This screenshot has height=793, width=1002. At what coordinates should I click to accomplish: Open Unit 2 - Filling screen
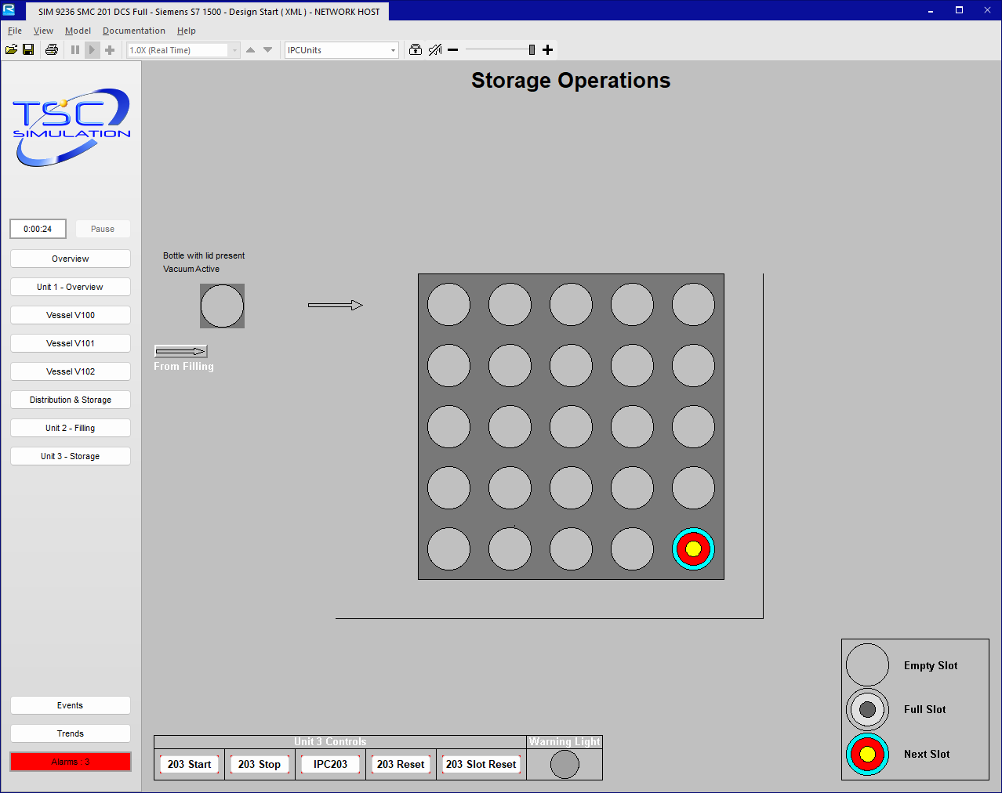click(71, 428)
